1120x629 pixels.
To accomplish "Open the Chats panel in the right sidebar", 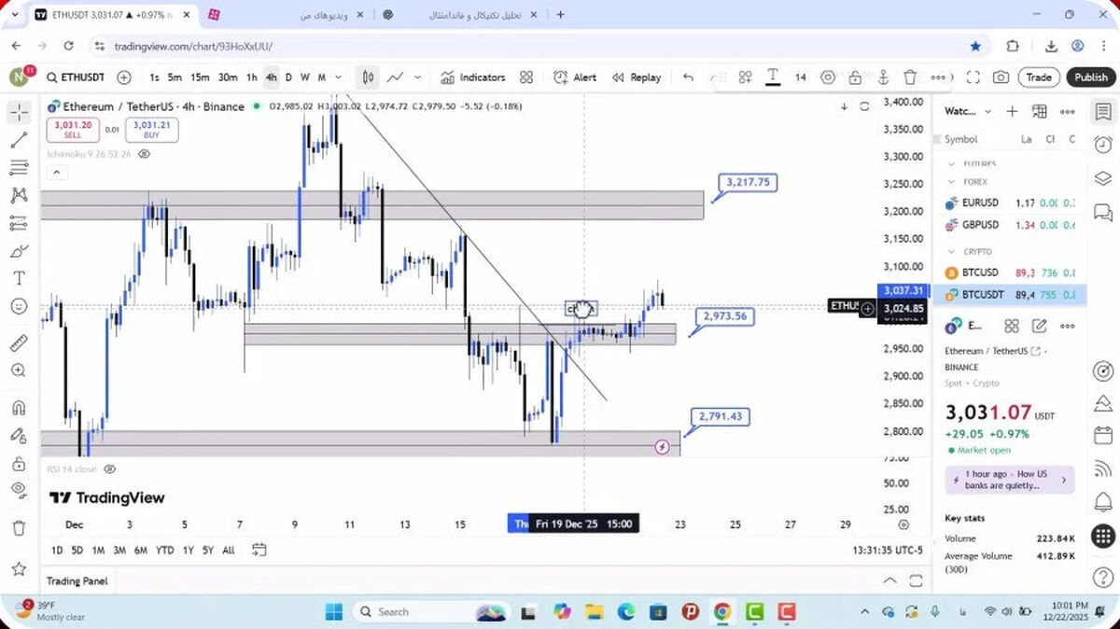I will coord(1103,212).
